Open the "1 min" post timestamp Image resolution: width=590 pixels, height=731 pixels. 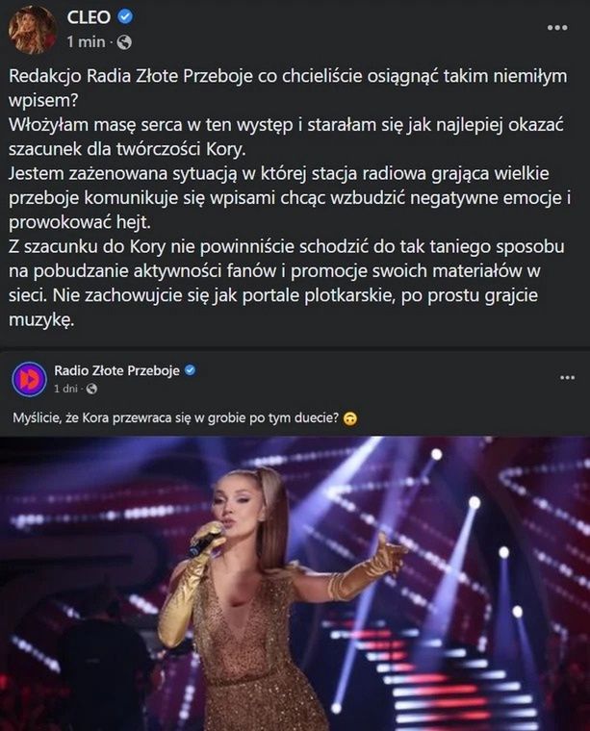(86, 42)
